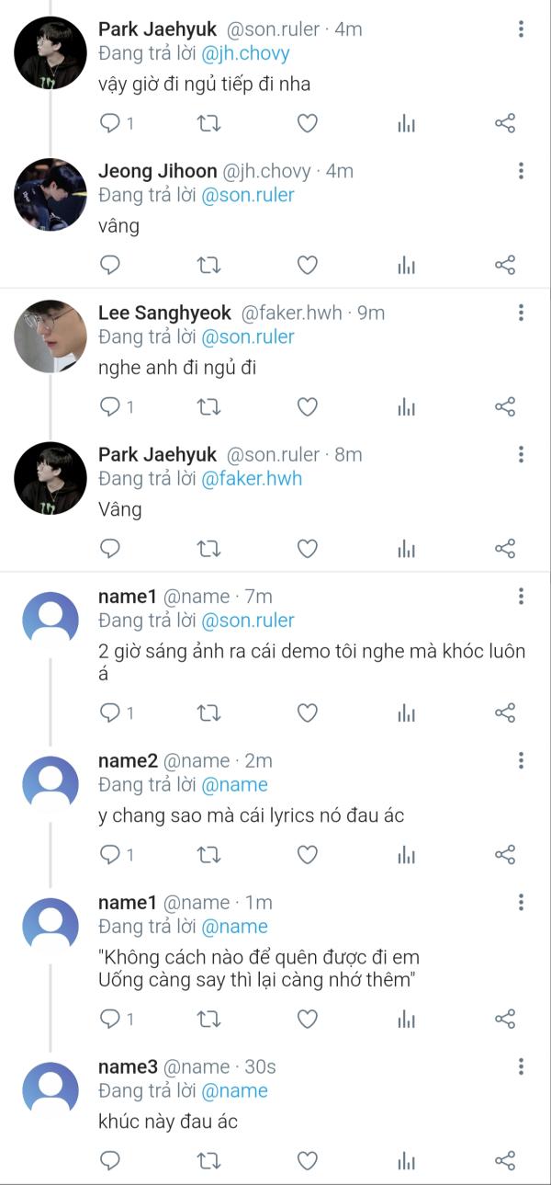This screenshot has width=551, height=1185.
Task: Open Jeong Jihoon's profile avatar
Action: tap(51, 195)
